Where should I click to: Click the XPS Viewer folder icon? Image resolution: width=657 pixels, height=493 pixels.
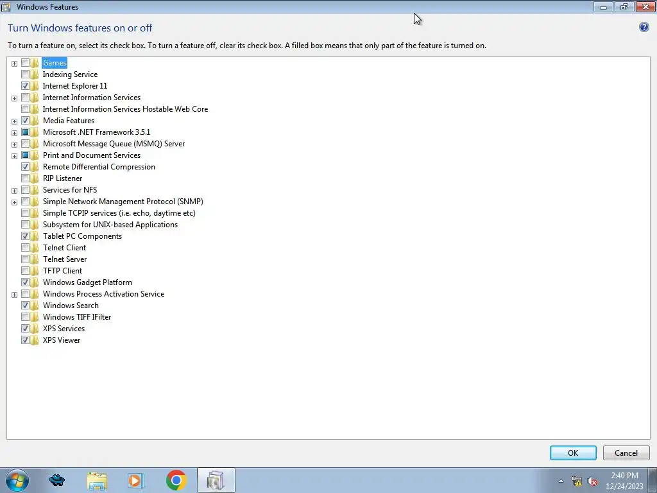[x=35, y=340]
